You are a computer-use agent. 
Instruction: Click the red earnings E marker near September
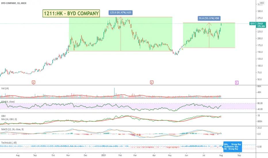coord(33,83)
